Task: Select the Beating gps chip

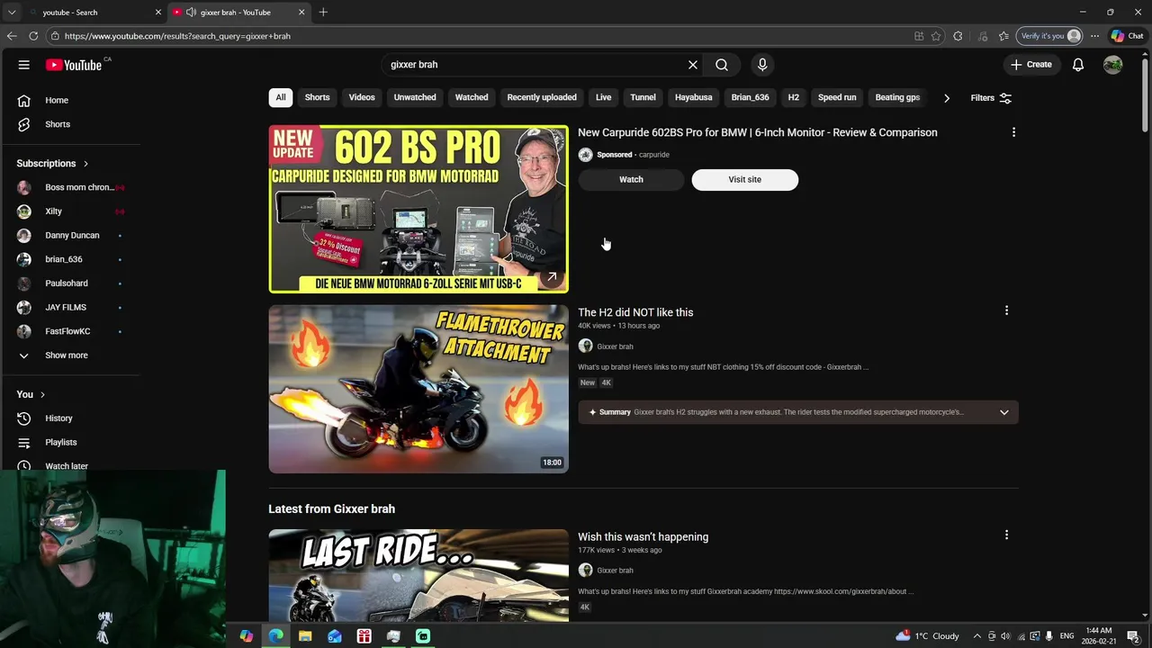Action: coord(897,97)
